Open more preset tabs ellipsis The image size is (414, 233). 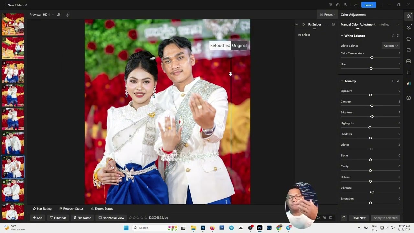tap(326, 24)
